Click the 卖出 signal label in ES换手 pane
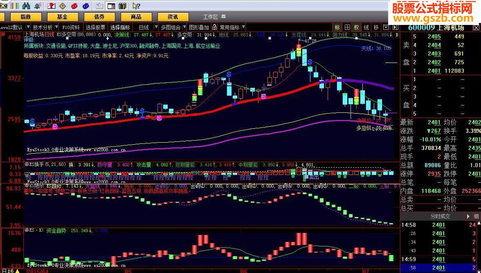Viewport: 481px width, 273px height. click(x=314, y=177)
